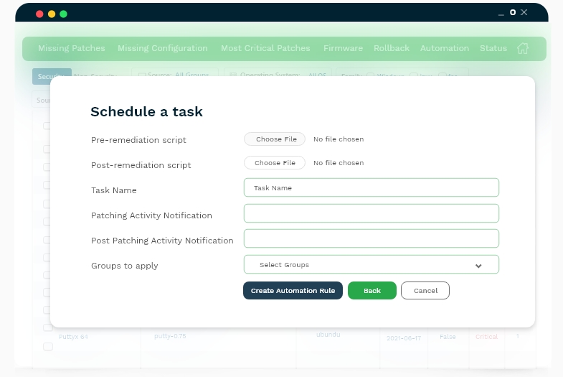
Task: Click the '2021-06-17' date cell
Action: (x=404, y=338)
